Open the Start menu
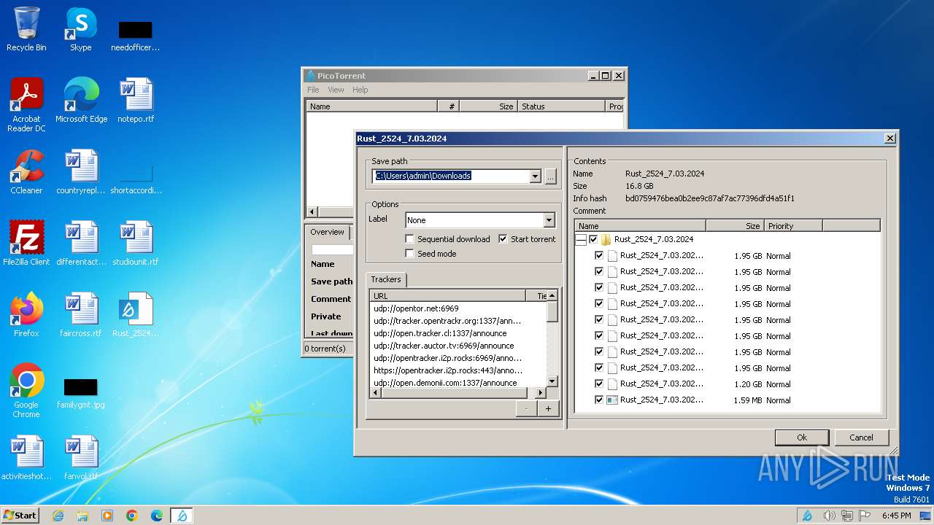 pos(20,516)
